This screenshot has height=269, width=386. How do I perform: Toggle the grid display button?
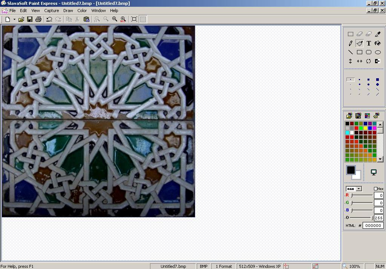[x=142, y=19]
